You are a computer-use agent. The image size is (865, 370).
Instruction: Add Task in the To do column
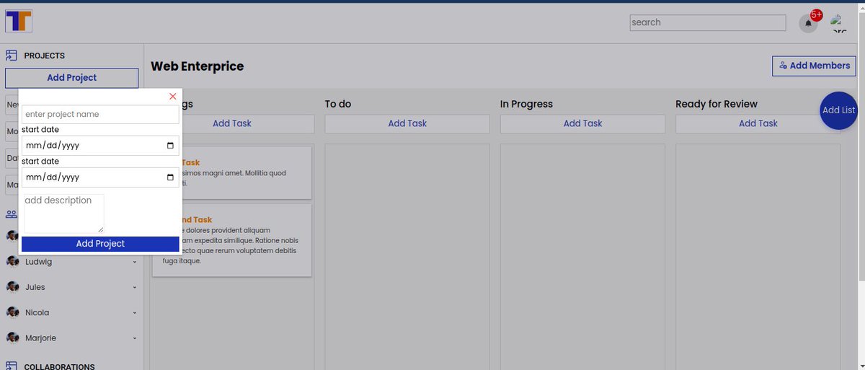pyautogui.click(x=407, y=123)
